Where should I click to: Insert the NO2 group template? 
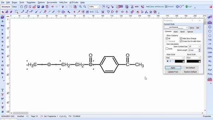pyautogui.click(x=210, y=61)
